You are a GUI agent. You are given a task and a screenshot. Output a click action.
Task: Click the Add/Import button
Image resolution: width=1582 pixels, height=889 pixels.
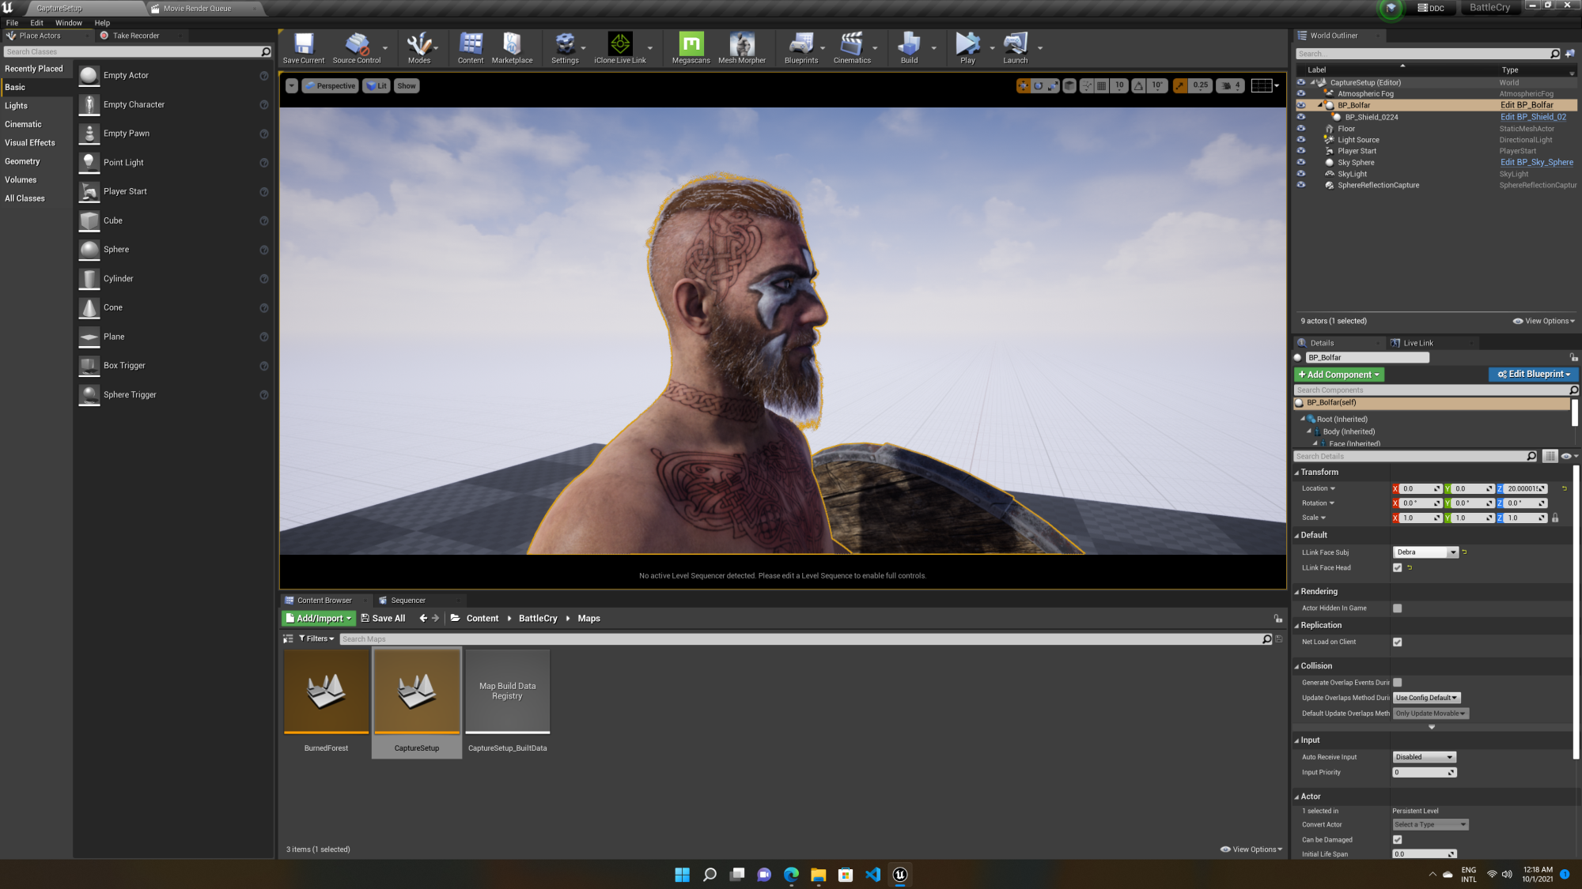click(318, 618)
